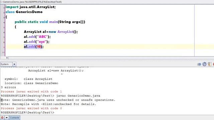The width and height of the screenshot is (214, 120).
Task: Close the docked Console panel with red X
Action: coord(2,118)
